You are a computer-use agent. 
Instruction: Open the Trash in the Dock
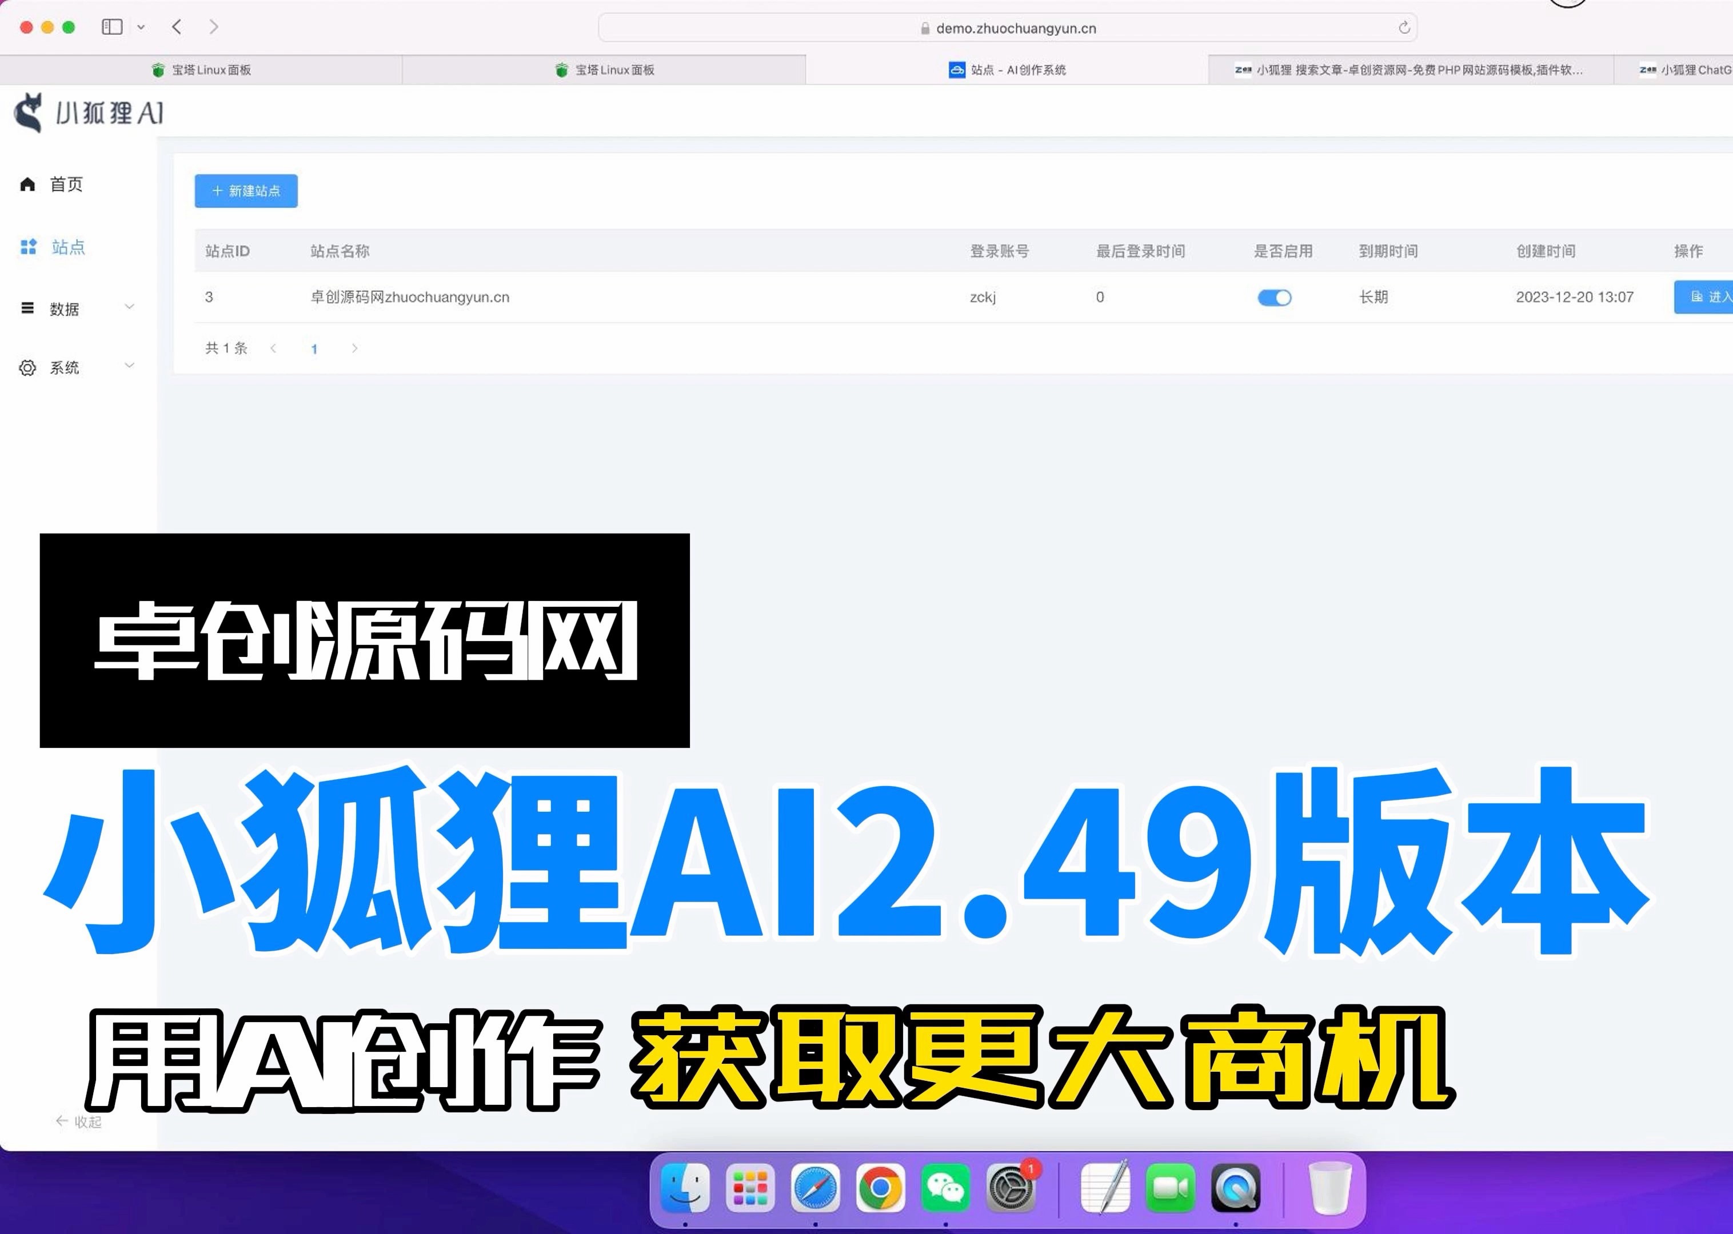tap(1329, 1188)
